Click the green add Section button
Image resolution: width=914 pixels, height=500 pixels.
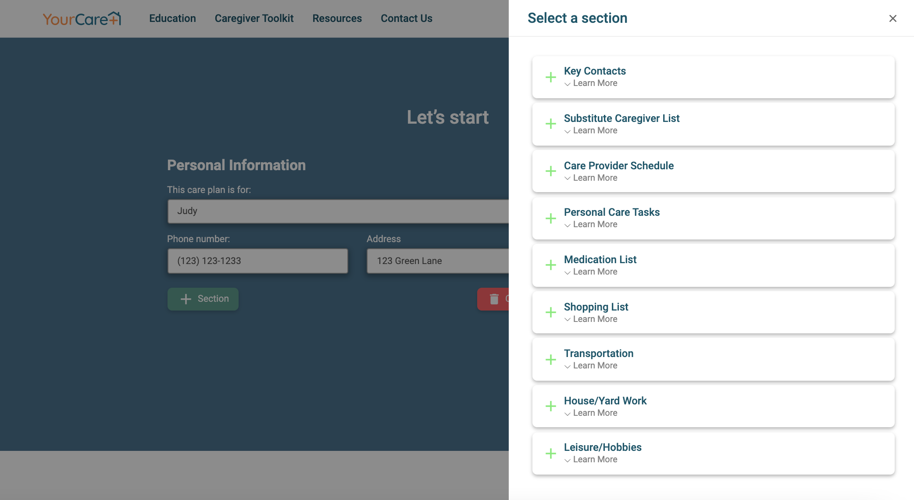pos(203,299)
